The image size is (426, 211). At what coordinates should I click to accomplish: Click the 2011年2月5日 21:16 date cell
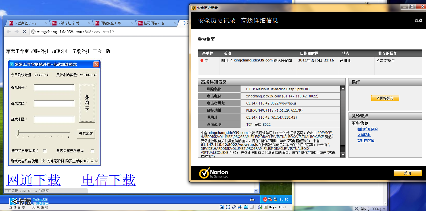pyautogui.click(x=316, y=60)
